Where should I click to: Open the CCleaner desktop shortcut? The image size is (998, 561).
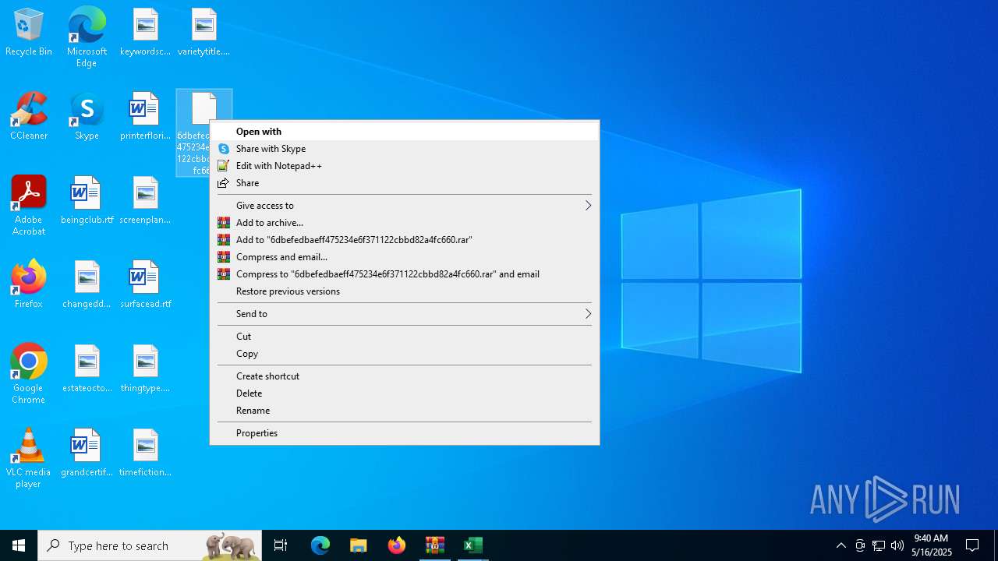[x=29, y=117]
